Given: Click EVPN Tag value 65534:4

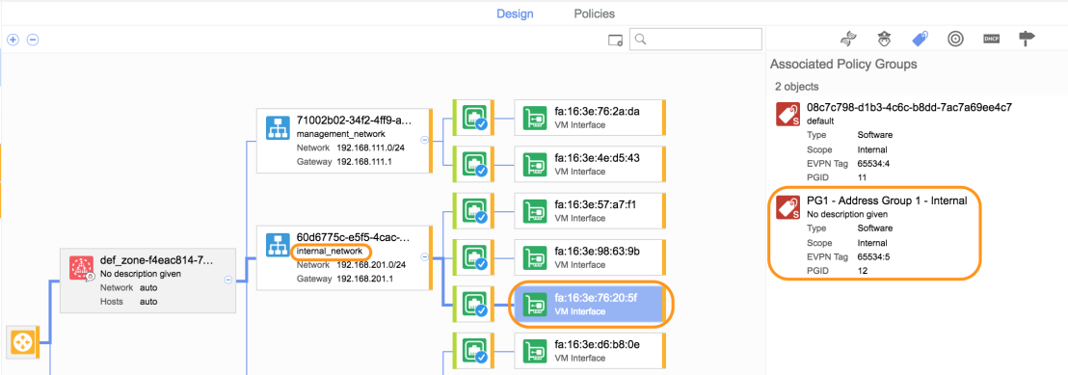Looking at the screenshot, I should tap(873, 164).
